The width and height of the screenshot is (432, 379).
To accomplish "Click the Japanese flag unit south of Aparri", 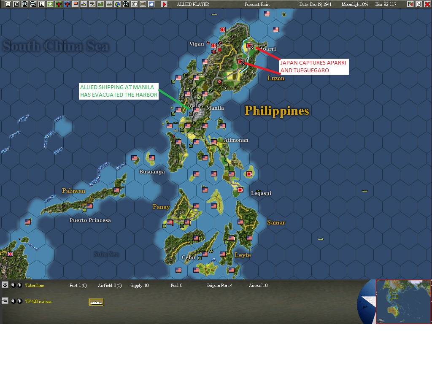I will [x=240, y=62].
